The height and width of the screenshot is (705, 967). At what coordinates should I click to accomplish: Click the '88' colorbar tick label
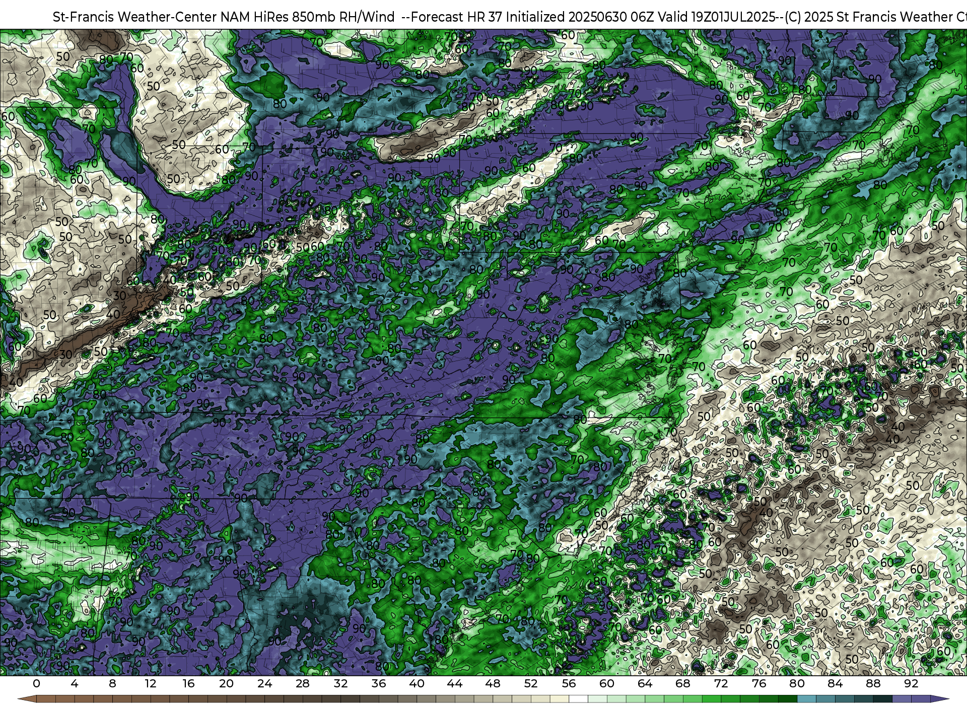tap(873, 684)
